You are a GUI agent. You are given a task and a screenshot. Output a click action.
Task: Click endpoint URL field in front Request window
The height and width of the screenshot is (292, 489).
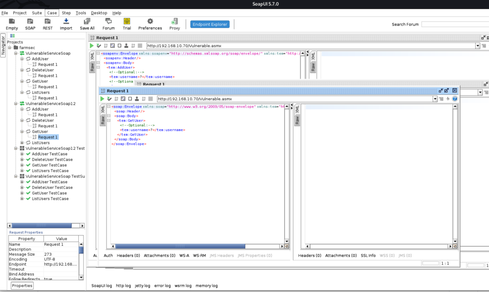tap(295, 99)
